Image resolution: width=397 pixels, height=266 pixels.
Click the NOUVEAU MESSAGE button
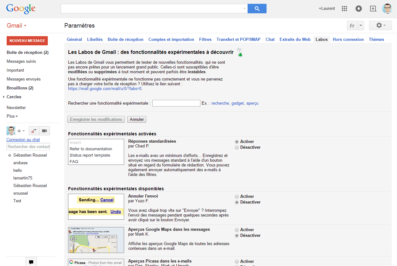coord(27,41)
